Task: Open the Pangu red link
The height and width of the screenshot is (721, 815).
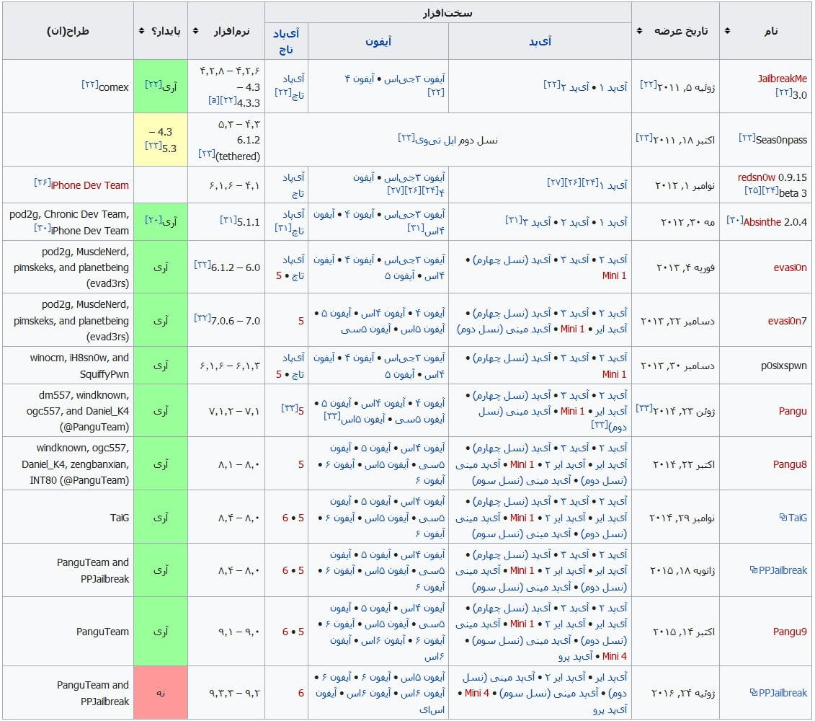Action: 793,410
